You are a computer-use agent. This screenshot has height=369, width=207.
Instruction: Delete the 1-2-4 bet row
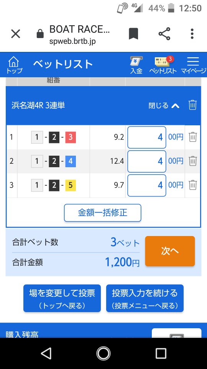tap(193, 161)
